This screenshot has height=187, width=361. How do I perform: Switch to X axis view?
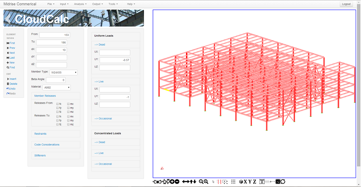coord(245,182)
